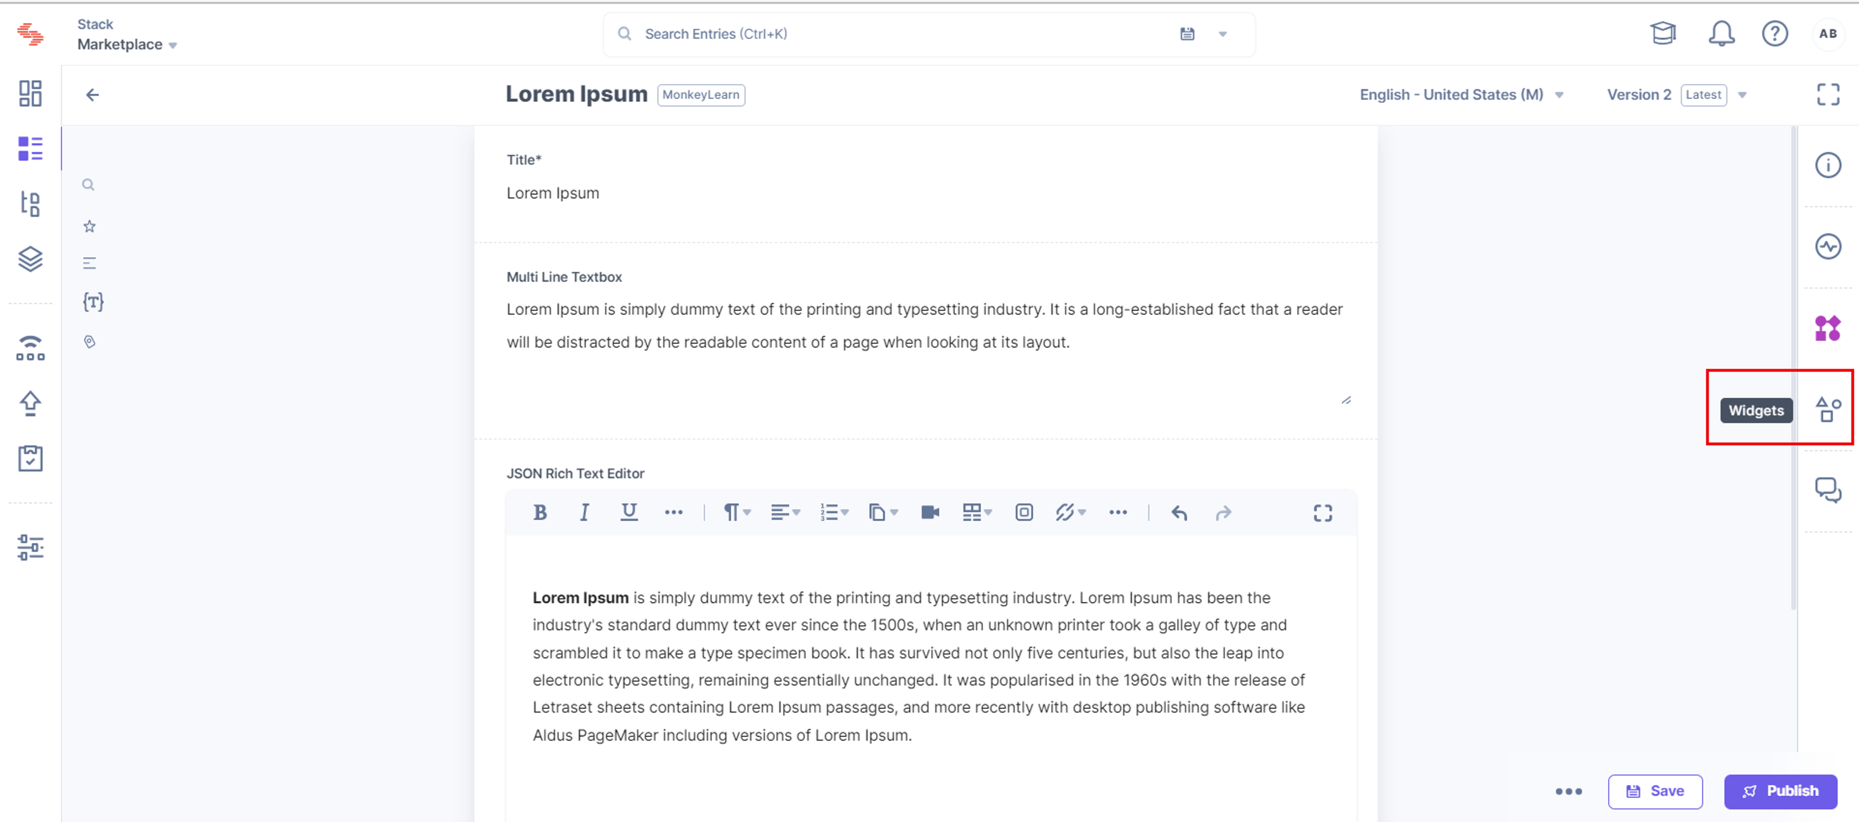Open the Widgets shapes icon

tap(1828, 410)
